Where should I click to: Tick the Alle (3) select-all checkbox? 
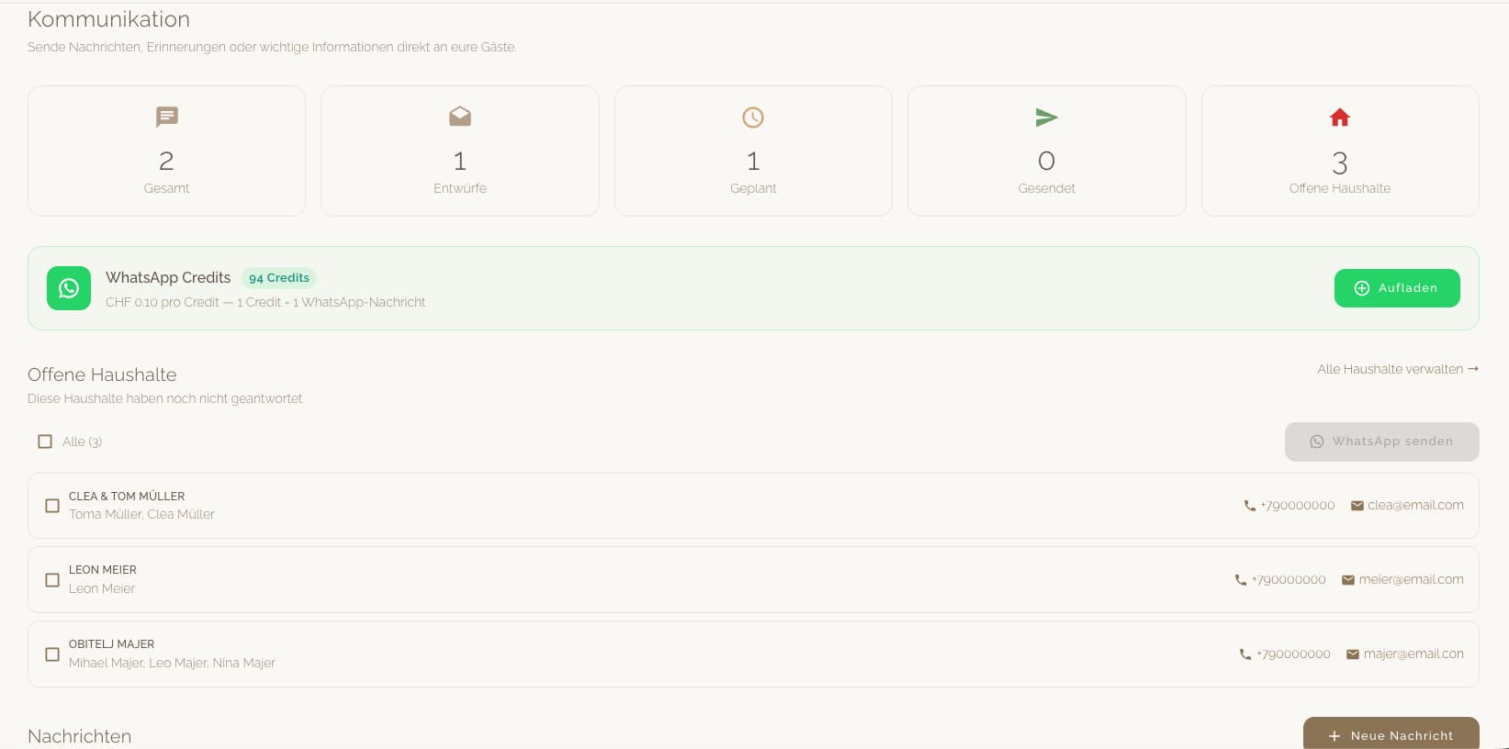click(45, 442)
